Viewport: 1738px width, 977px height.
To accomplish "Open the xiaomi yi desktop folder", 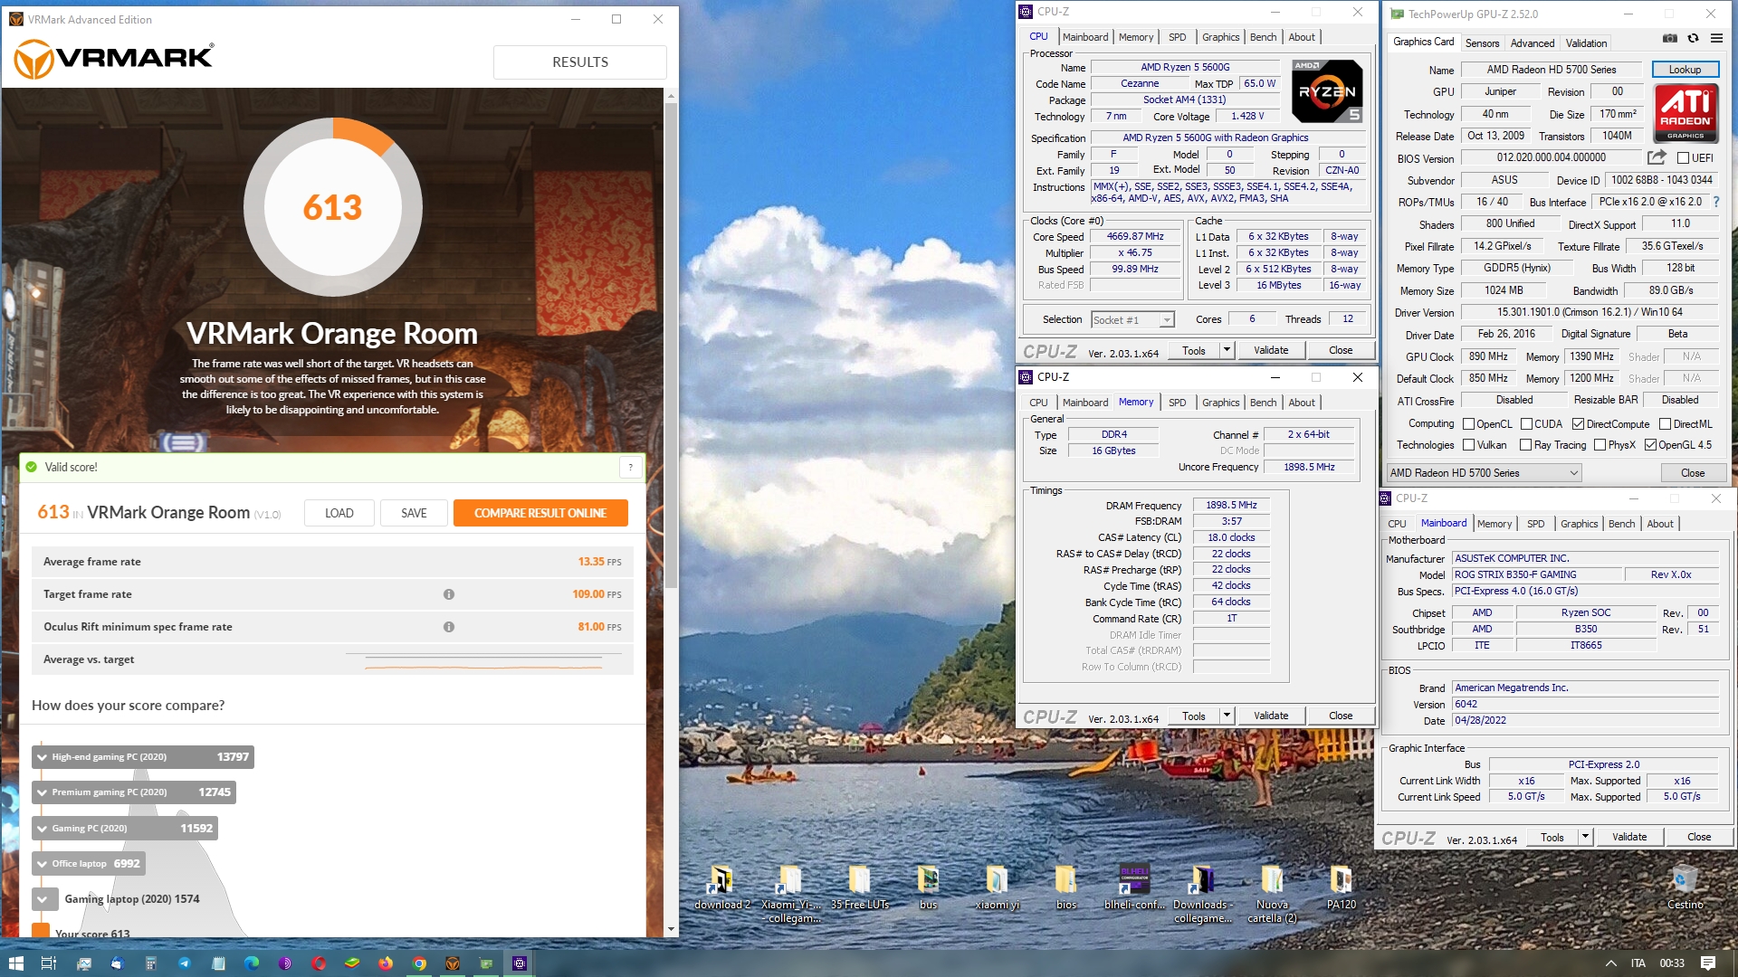I will coord(997,888).
